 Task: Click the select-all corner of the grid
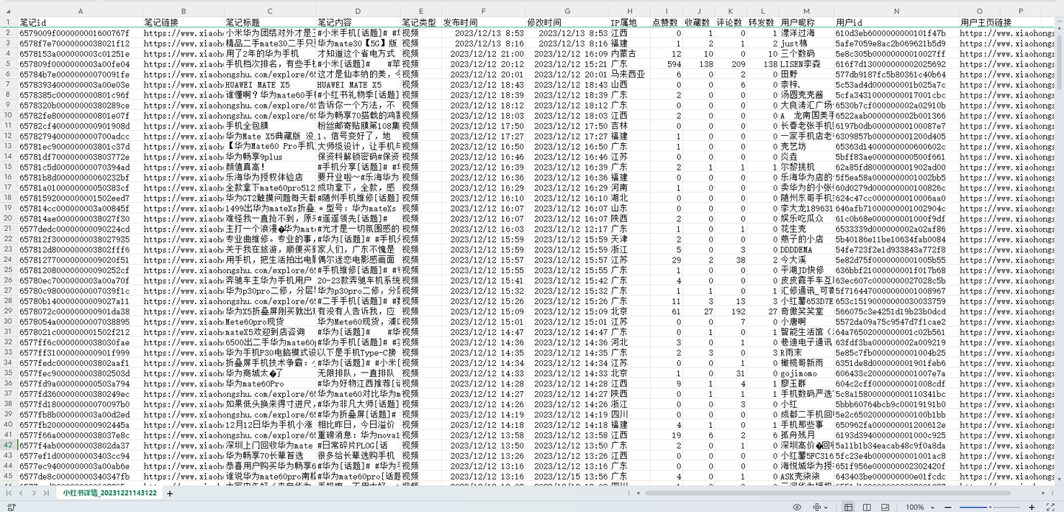point(9,11)
